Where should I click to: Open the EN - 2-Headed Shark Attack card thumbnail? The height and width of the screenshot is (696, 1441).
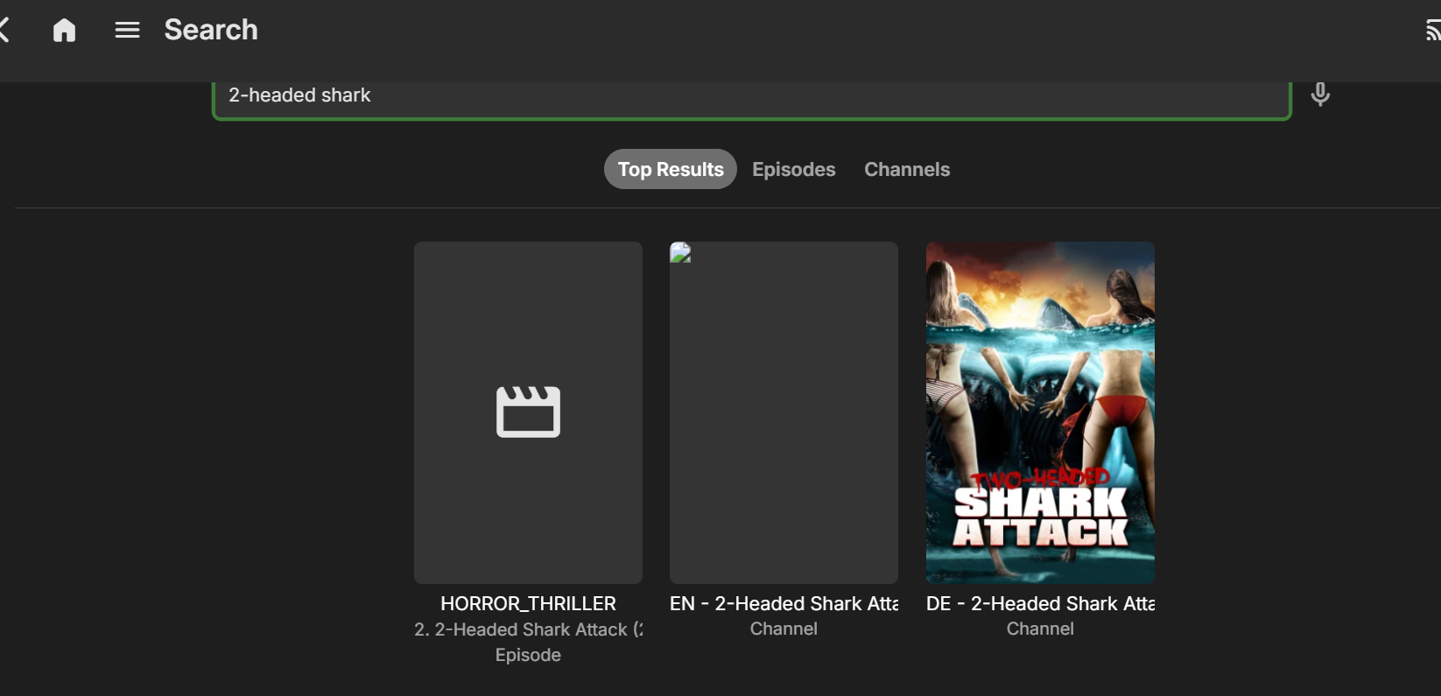[x=784, y=412]
